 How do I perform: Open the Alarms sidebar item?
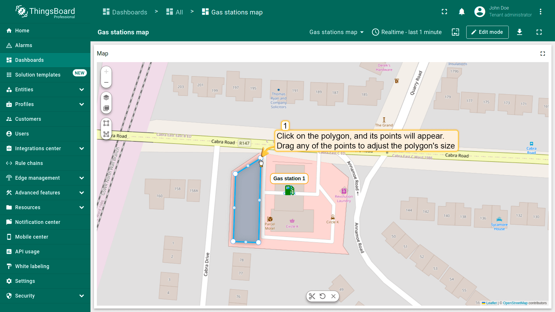[24, 45]
